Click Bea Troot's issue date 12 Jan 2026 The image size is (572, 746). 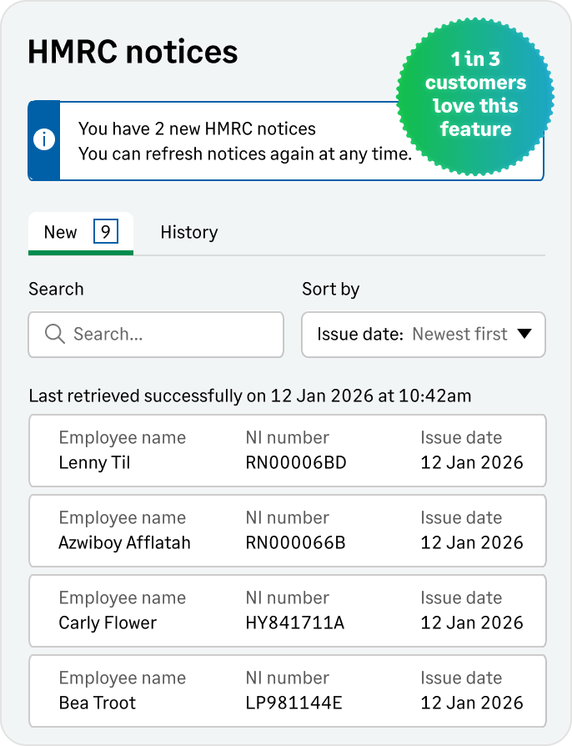(472, 703)
